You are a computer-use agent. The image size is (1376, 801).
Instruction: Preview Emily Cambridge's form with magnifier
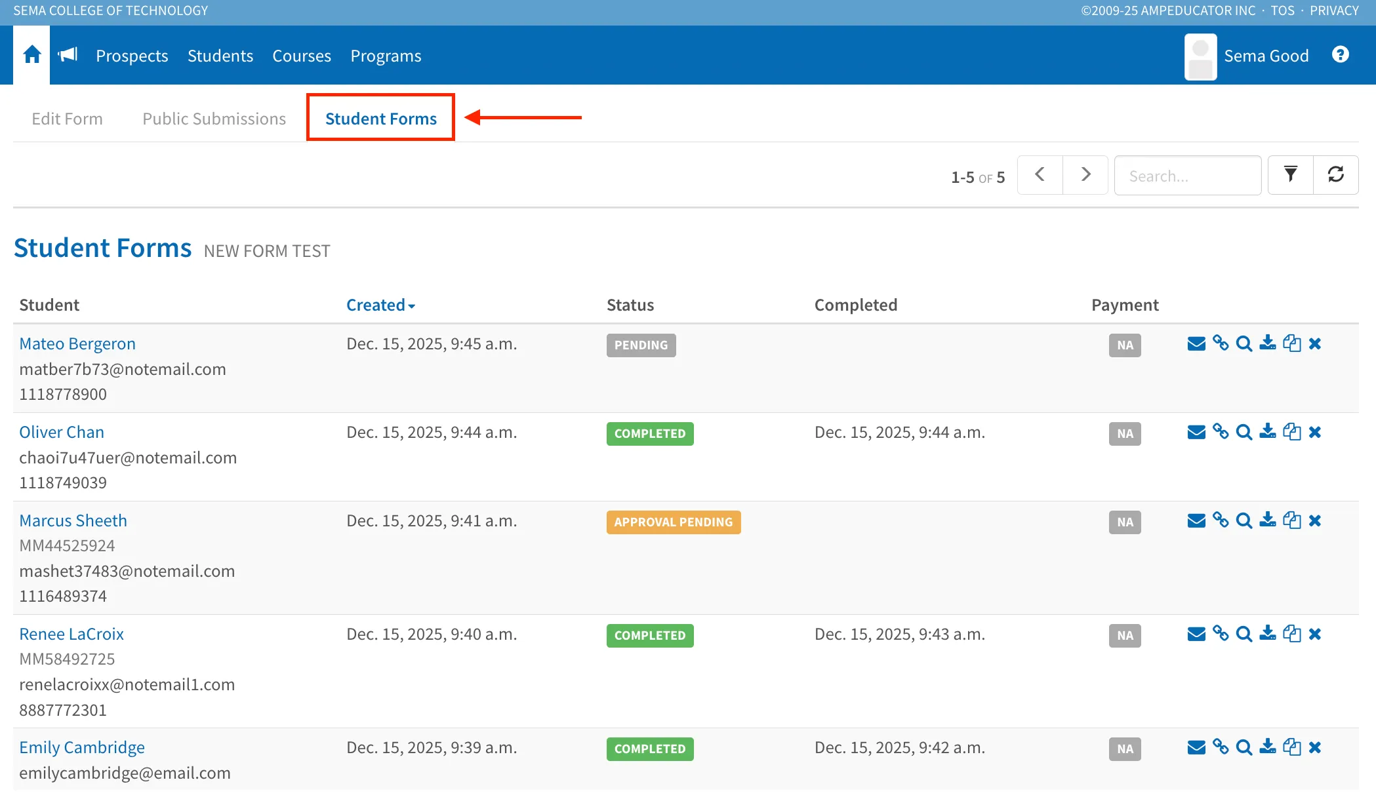[x=1244, y=747]
